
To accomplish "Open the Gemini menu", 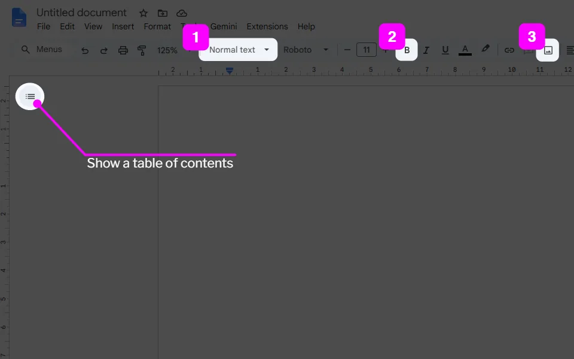I will coord(224,26).
